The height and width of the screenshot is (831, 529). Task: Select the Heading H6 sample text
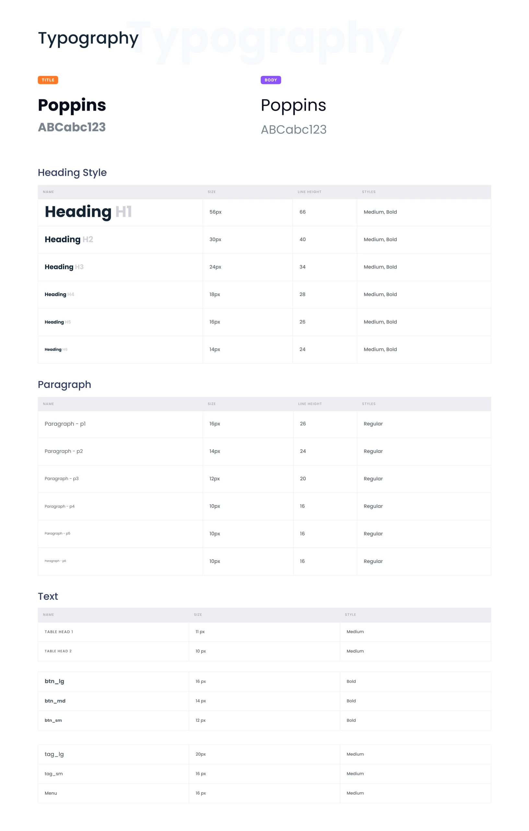pyautogui.click(x=56, y=349)
